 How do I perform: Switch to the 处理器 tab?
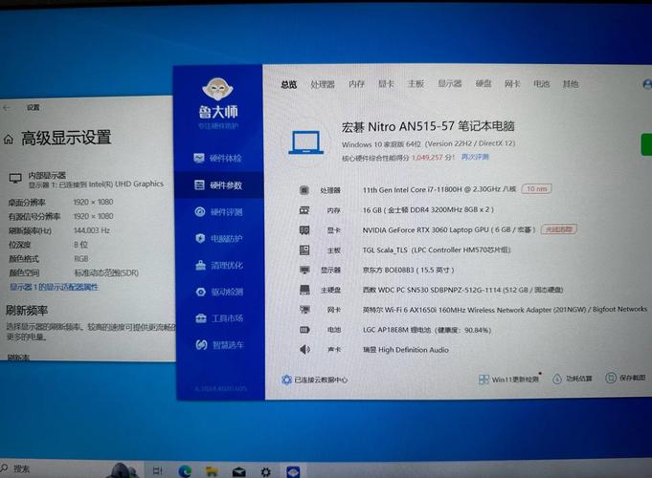[x=323, y=84]
